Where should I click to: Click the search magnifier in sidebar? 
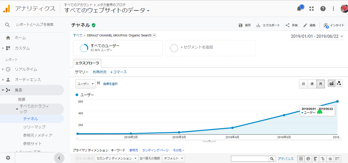point(8,25)
